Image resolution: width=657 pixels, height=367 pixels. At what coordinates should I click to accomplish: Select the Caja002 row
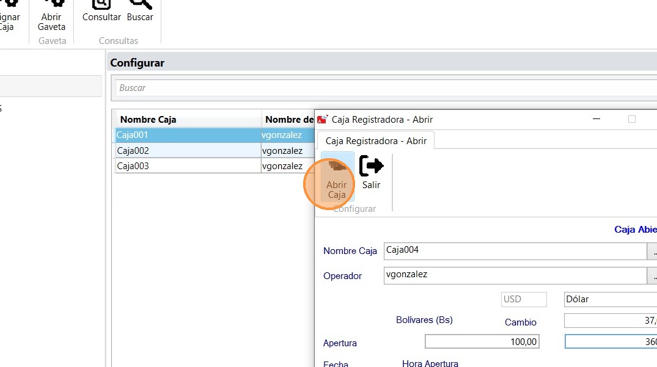click(x=215, y=151)
